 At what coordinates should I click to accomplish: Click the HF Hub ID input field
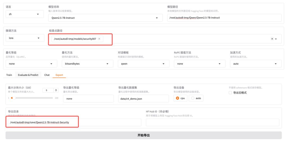[212, 122]
